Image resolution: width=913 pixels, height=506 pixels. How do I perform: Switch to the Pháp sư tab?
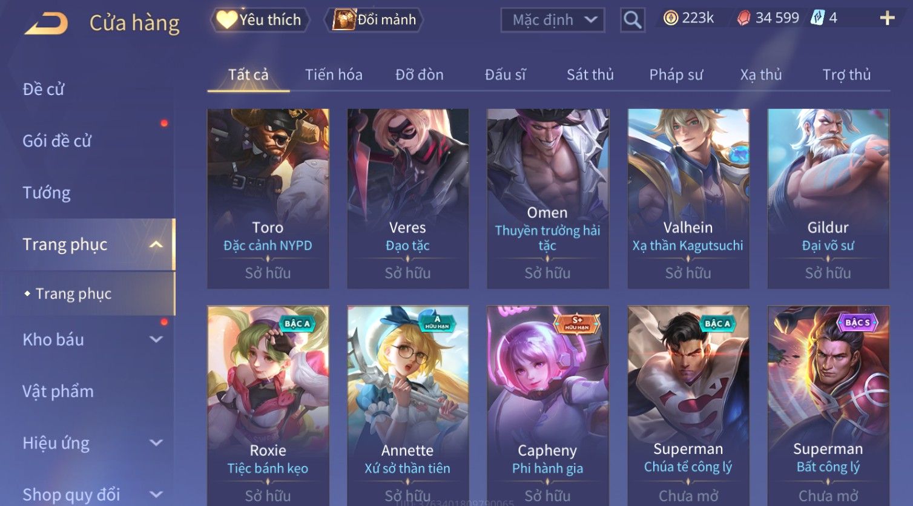(x=676, y=74)
